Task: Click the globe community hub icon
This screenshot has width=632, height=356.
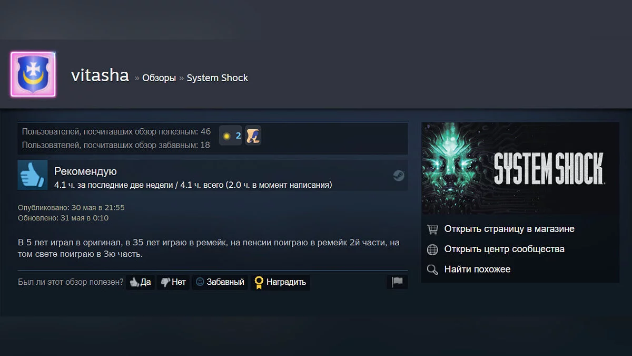Action: click(432, 249)
